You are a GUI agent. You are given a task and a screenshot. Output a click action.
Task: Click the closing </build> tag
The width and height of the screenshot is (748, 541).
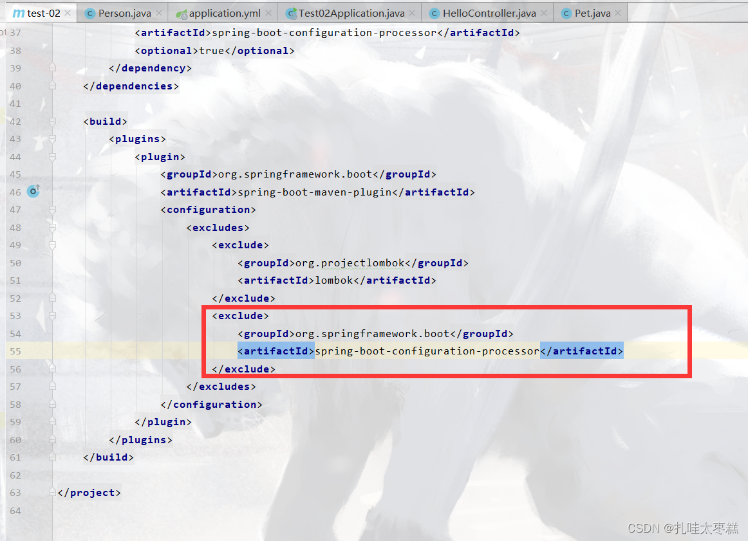[x=109, y=457]
